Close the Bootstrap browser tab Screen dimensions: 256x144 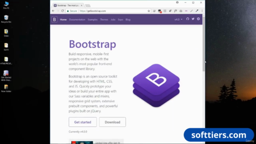pos(82,5)
